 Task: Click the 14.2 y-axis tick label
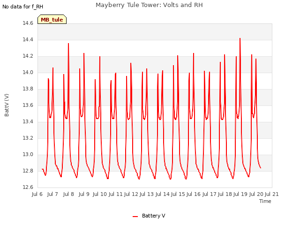tap(28, 56)
